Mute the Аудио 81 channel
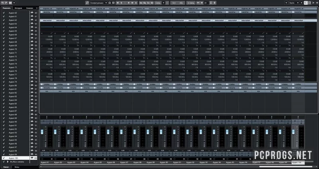The width and height of the screenshot is (319, 169). pos(43,121)
